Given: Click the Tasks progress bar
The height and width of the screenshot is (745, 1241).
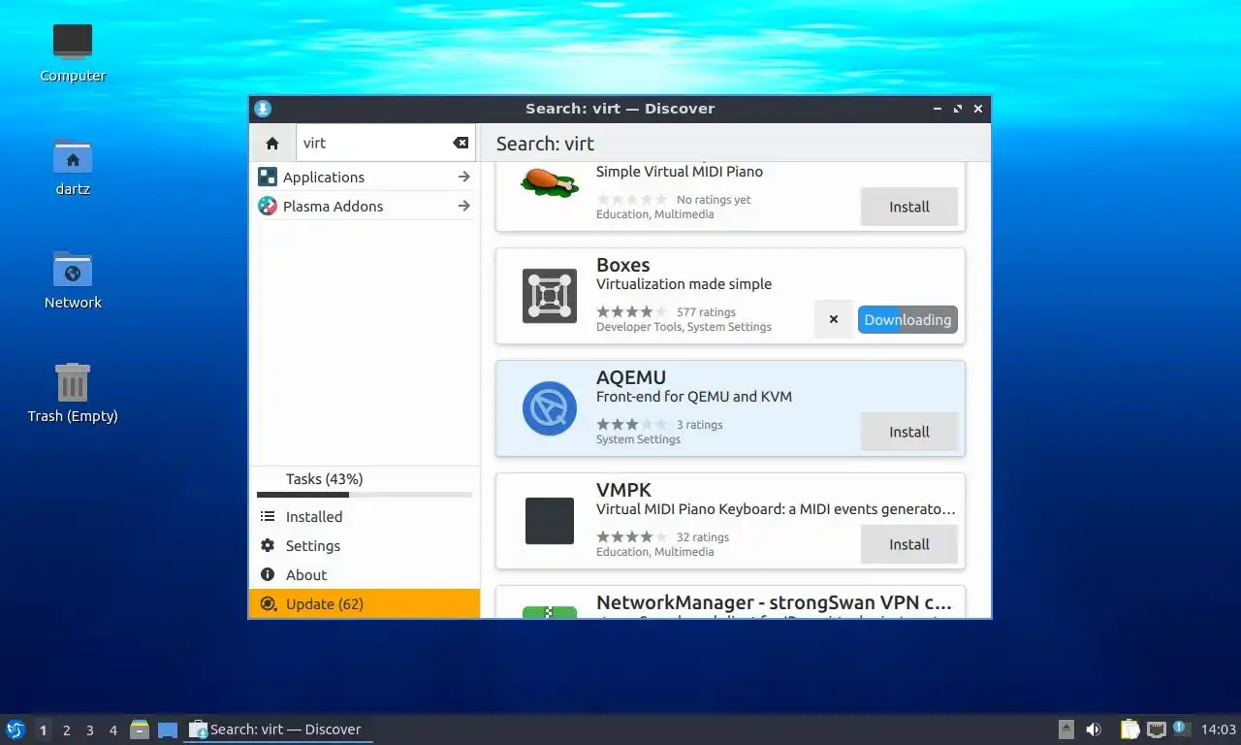Looking at the screenshot, I should click(365, 495).
